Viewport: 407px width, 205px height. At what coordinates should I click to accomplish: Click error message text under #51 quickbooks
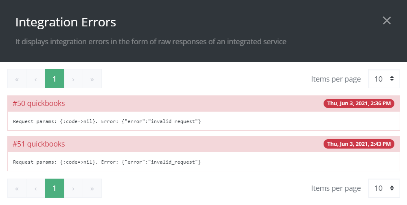click(x=107, y=162)
